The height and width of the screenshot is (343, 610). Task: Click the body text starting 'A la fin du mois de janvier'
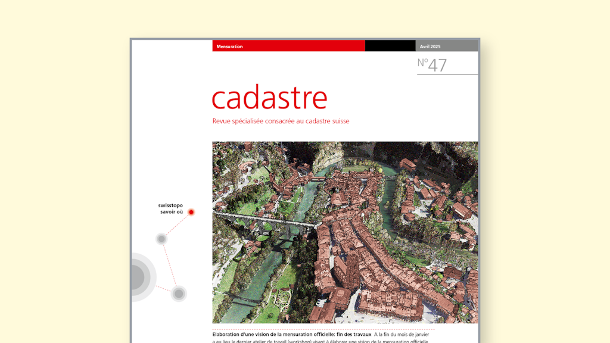click(x=404, y=334)
